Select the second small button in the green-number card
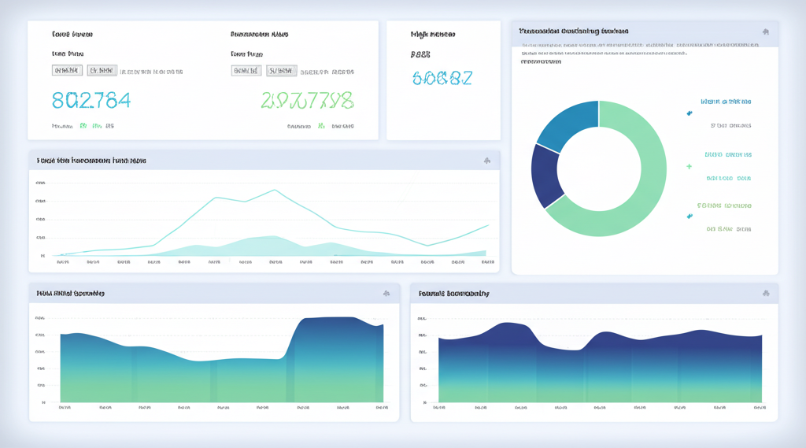The width and height of the screenshot is (806, 448). pos(281,71)
